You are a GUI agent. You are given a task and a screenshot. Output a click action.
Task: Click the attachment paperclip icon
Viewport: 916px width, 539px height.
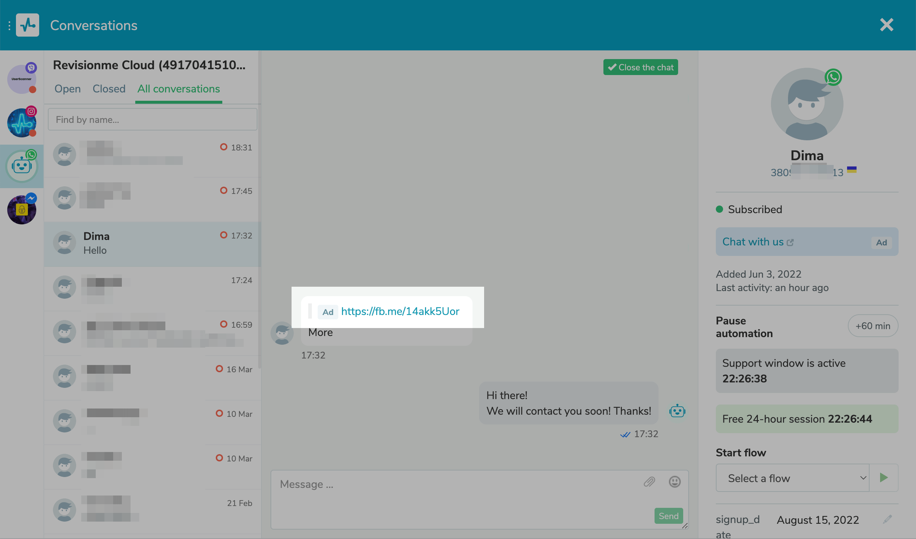[649, 482]
